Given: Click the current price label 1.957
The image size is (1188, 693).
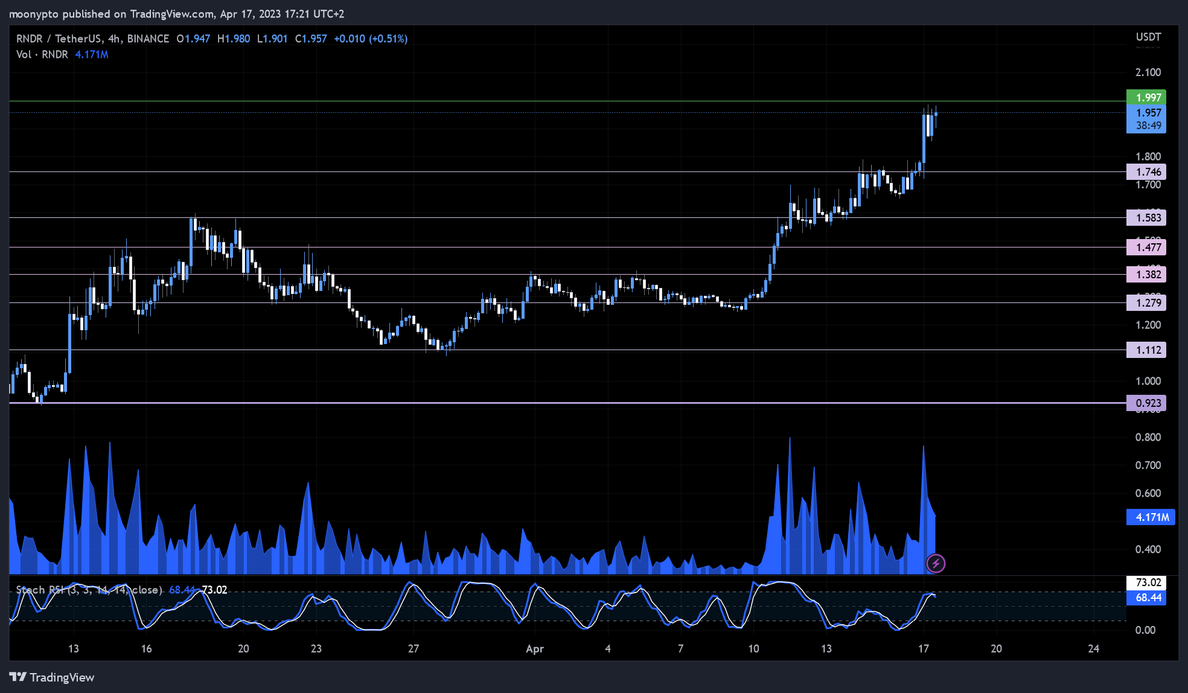Looking at the screenshot, I should [x=1146, y=113].
